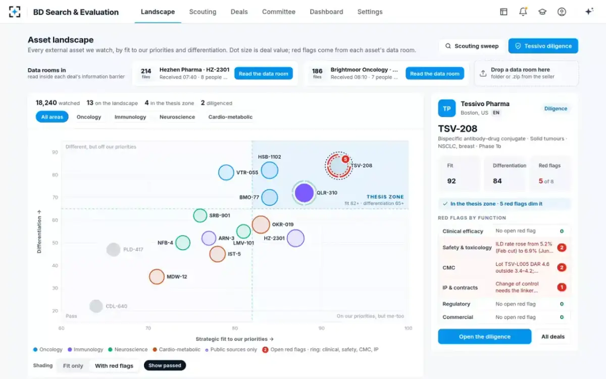Expand IP & contracts red flag row
The width and height of the screenshot is (606, 379).
pyautogui.click(x=504, y=287)
